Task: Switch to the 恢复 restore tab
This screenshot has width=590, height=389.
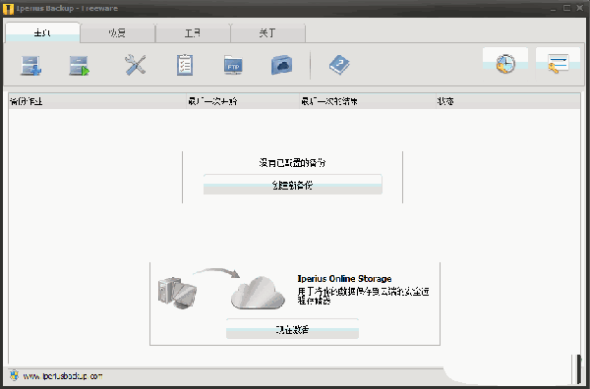Action: pos(117,33)
